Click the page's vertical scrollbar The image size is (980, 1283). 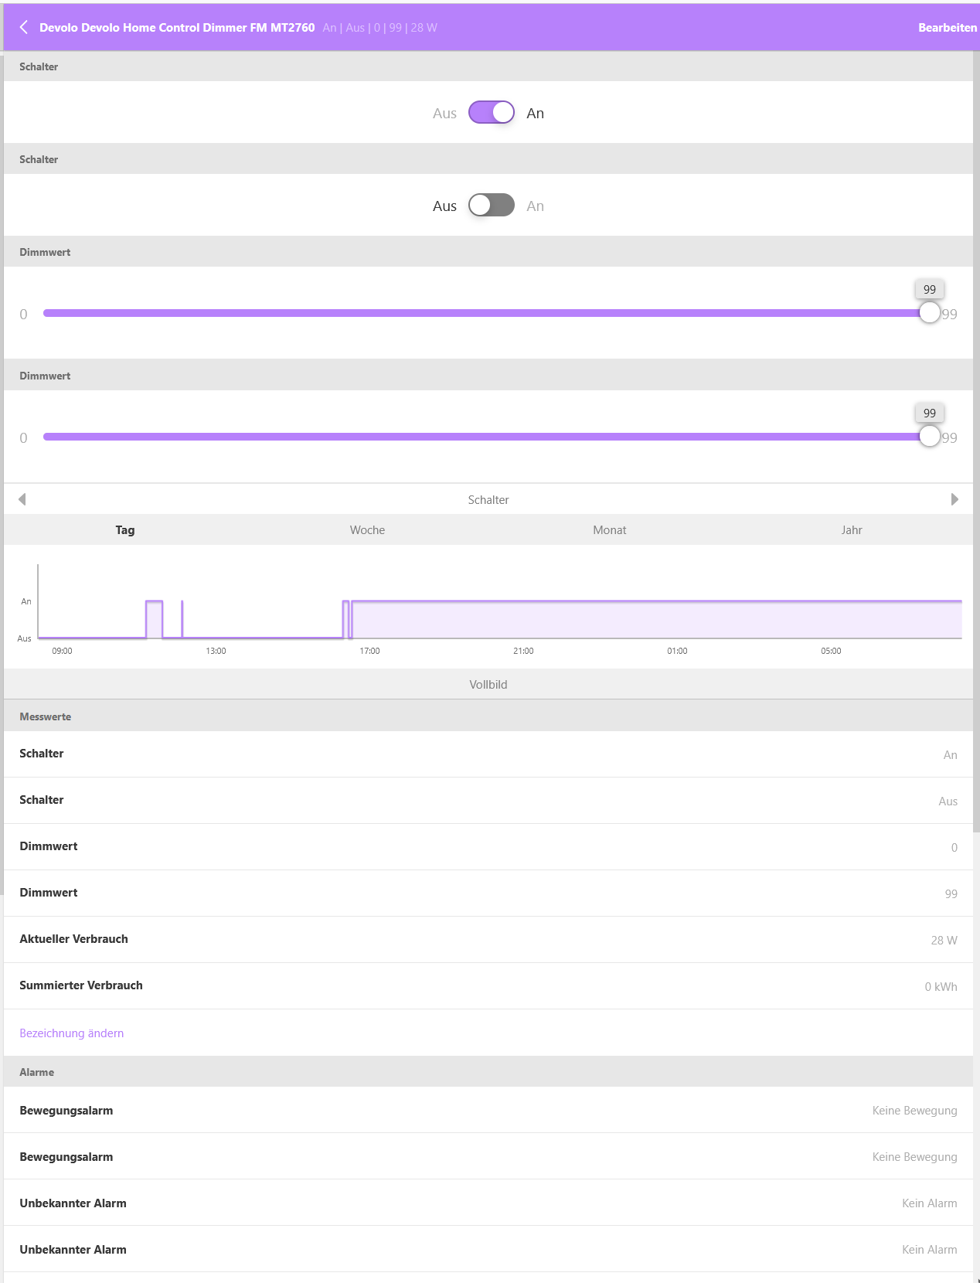[x=976, y=464]
